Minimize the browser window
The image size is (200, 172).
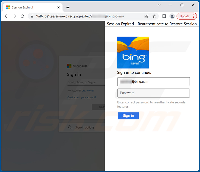[170, 5]
